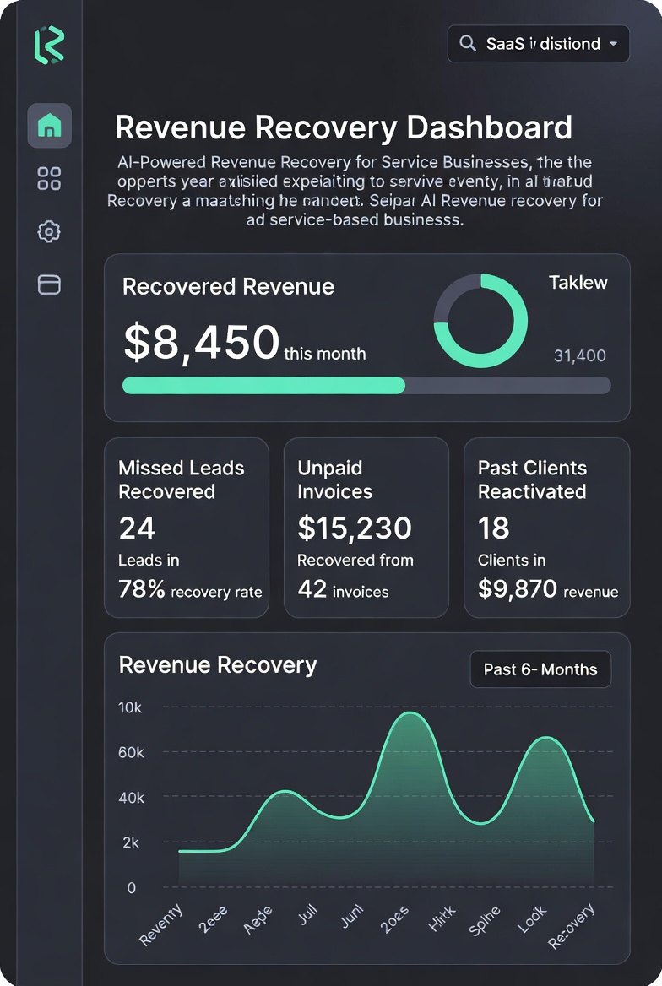Click the Taklew label
The width and height of the screenshot is (662, 986).
click(578, 282)
